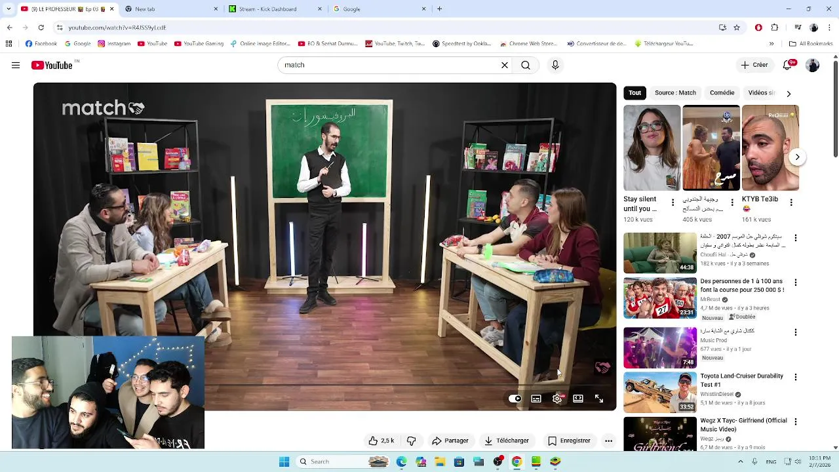Switch the player to theater mode

coord(578,399)
